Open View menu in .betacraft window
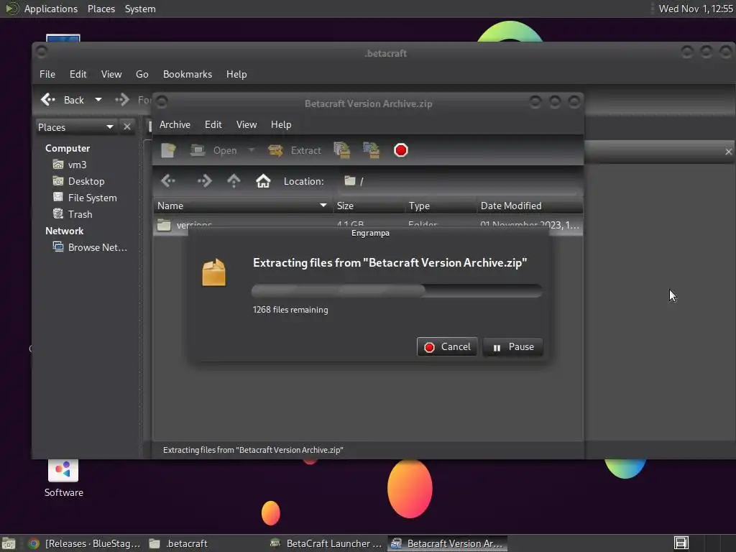The image size is (736, 552). (x=111, y=74)
